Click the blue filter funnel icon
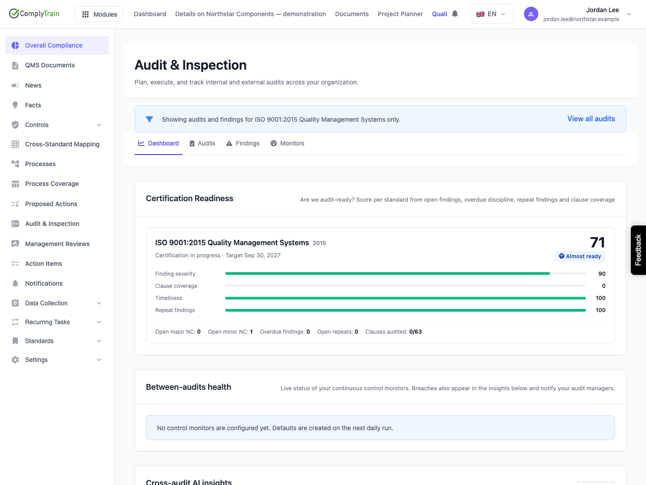This screenshot has height=485, width=646. click(x=149, y=119)
